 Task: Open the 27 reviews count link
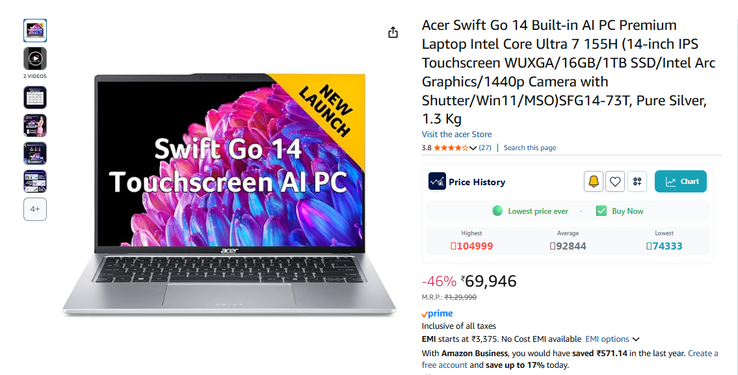click(x=485, y=148)
